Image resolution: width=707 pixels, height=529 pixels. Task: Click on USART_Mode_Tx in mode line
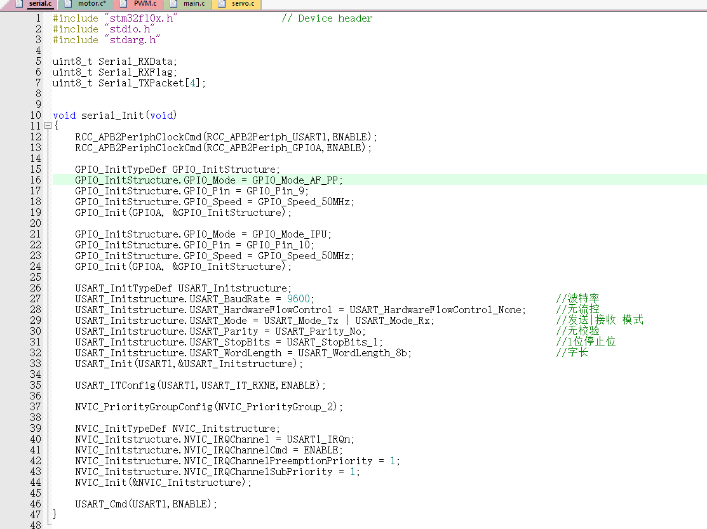300,320
